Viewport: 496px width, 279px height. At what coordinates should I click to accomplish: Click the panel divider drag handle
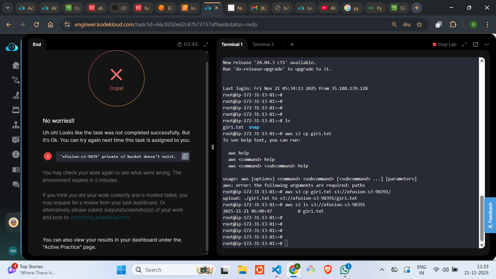[213, 147]
